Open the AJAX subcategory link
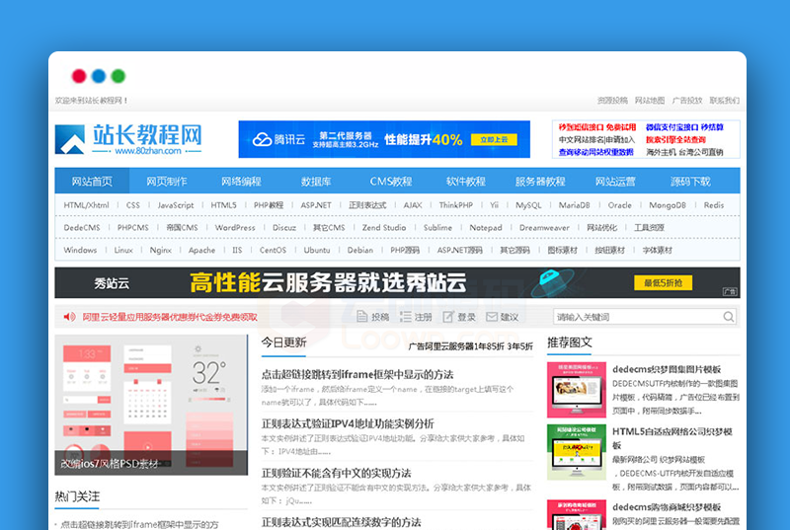The width and height of the screenshot is (790, 530). click(413, 205)
